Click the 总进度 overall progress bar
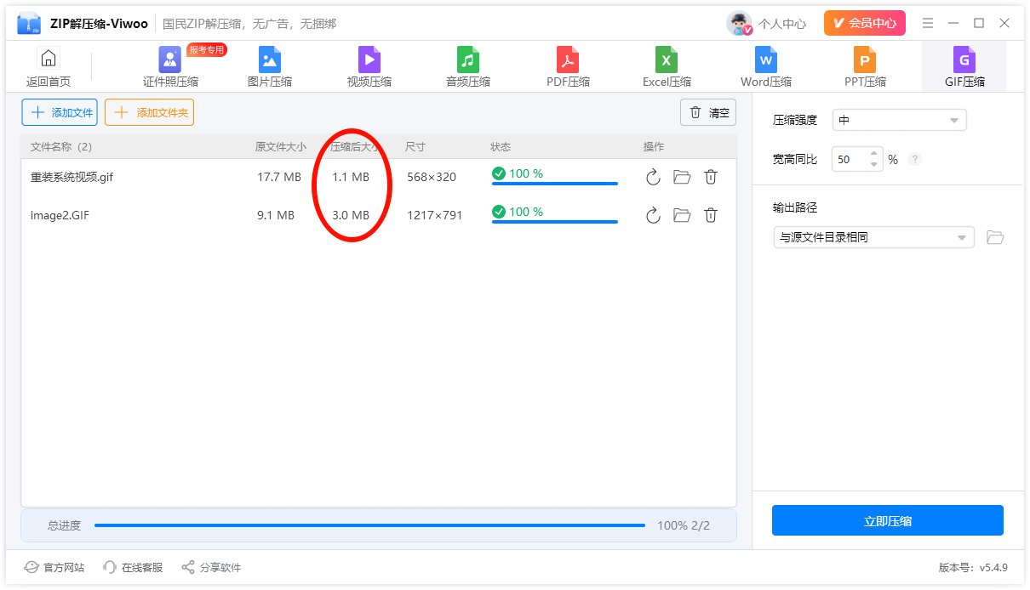Image resolution: width=1030 pixels, height=590 pixels. pyautogui.click(x=369, y=525)
